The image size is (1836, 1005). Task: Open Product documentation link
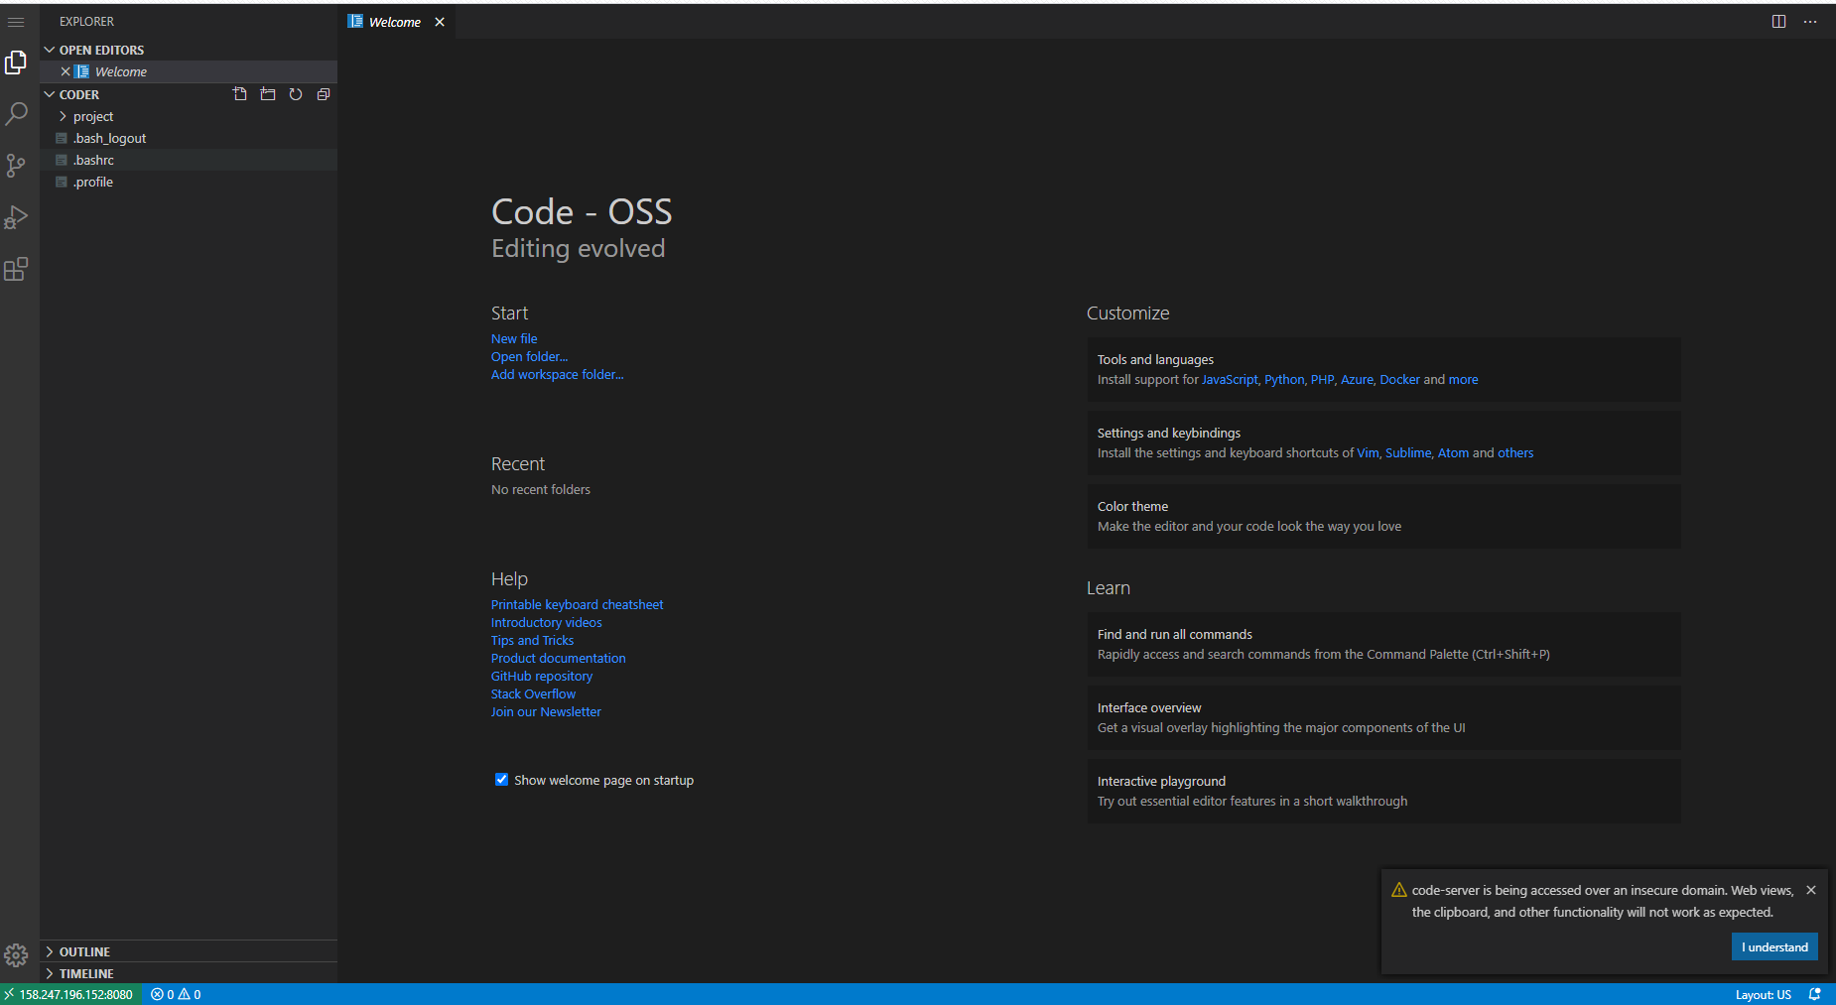coord(558,658)
